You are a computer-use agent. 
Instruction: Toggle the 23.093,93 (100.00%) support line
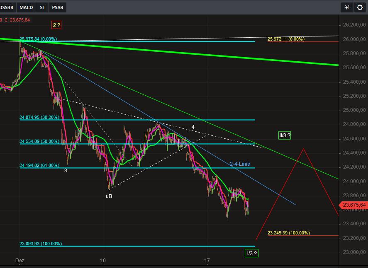point(41,244)
